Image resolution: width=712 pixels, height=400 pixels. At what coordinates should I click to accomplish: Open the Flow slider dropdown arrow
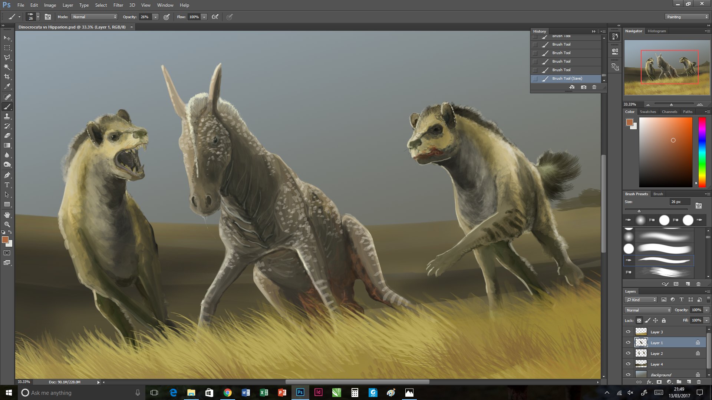pyautogui.click(x=204, y=17)
